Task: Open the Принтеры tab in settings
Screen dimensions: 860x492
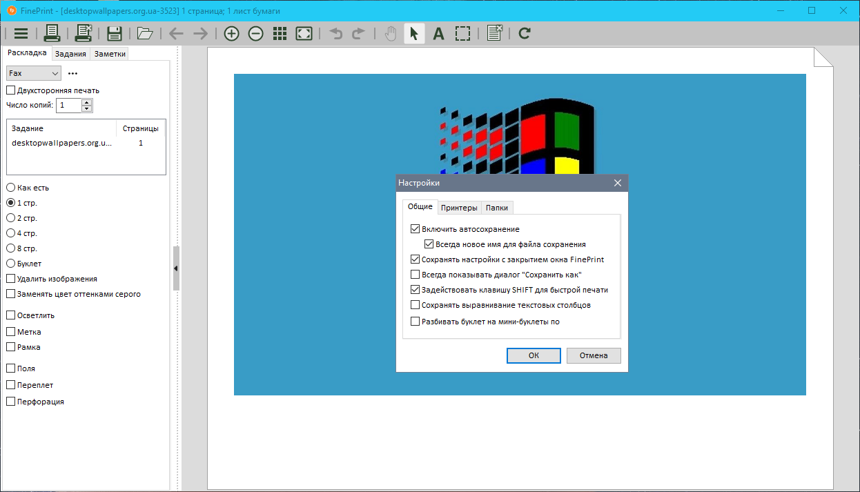Action: coord(459,208)
